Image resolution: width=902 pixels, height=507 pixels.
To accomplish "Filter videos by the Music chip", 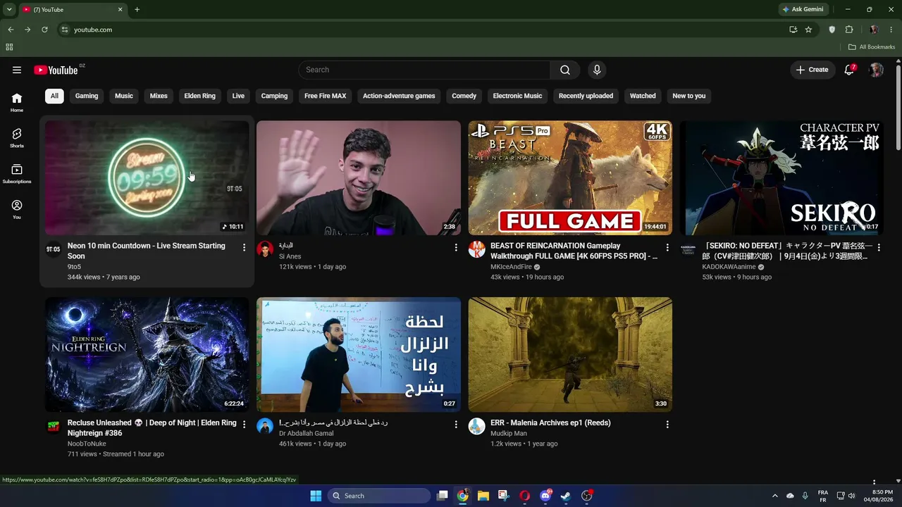I will (124, 96).
